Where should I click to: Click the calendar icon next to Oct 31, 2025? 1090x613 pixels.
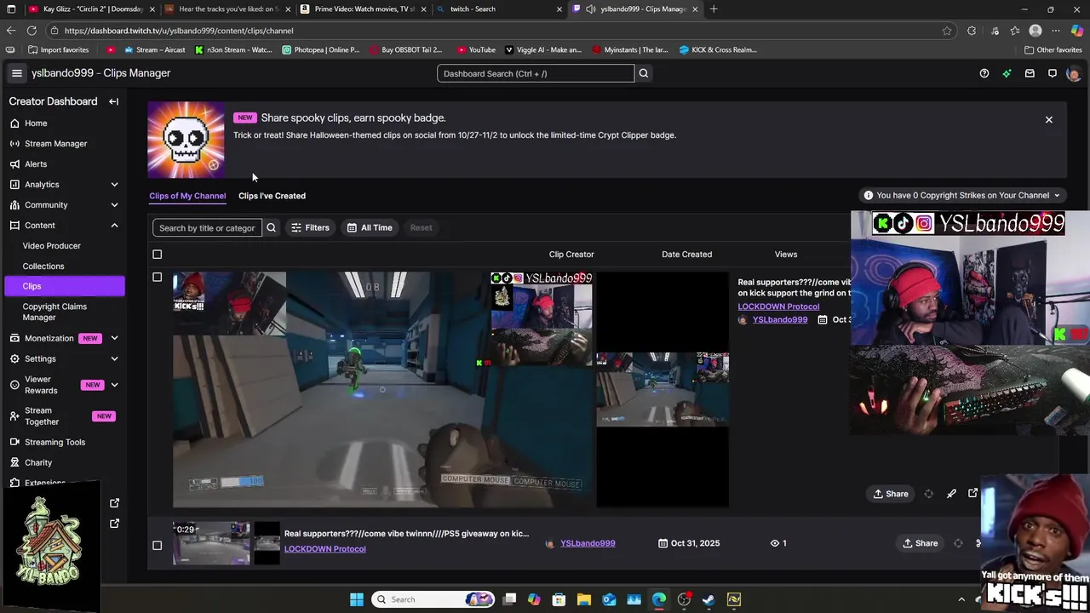[663, 543]
